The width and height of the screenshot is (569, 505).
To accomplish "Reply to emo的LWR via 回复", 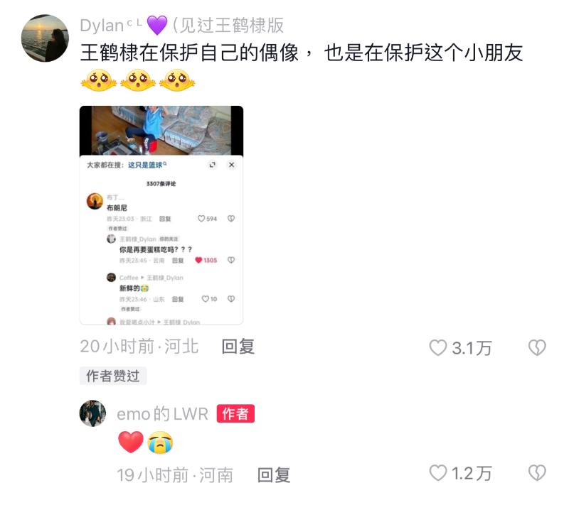I will point(274,475).
